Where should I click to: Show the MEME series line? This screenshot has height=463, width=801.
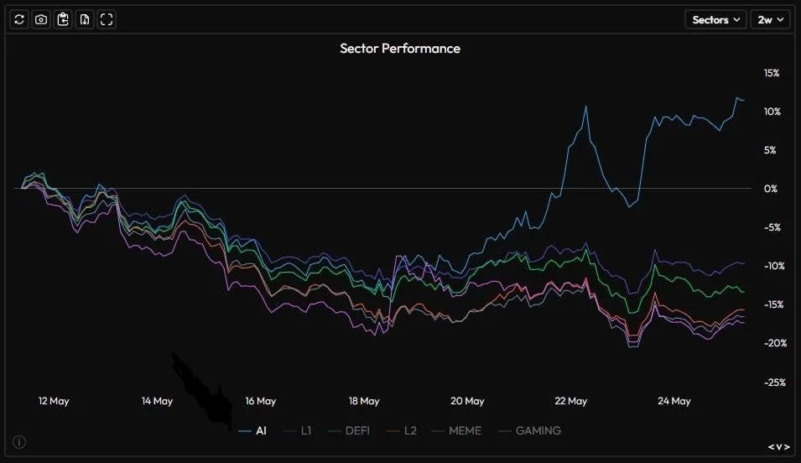(456, 431)
